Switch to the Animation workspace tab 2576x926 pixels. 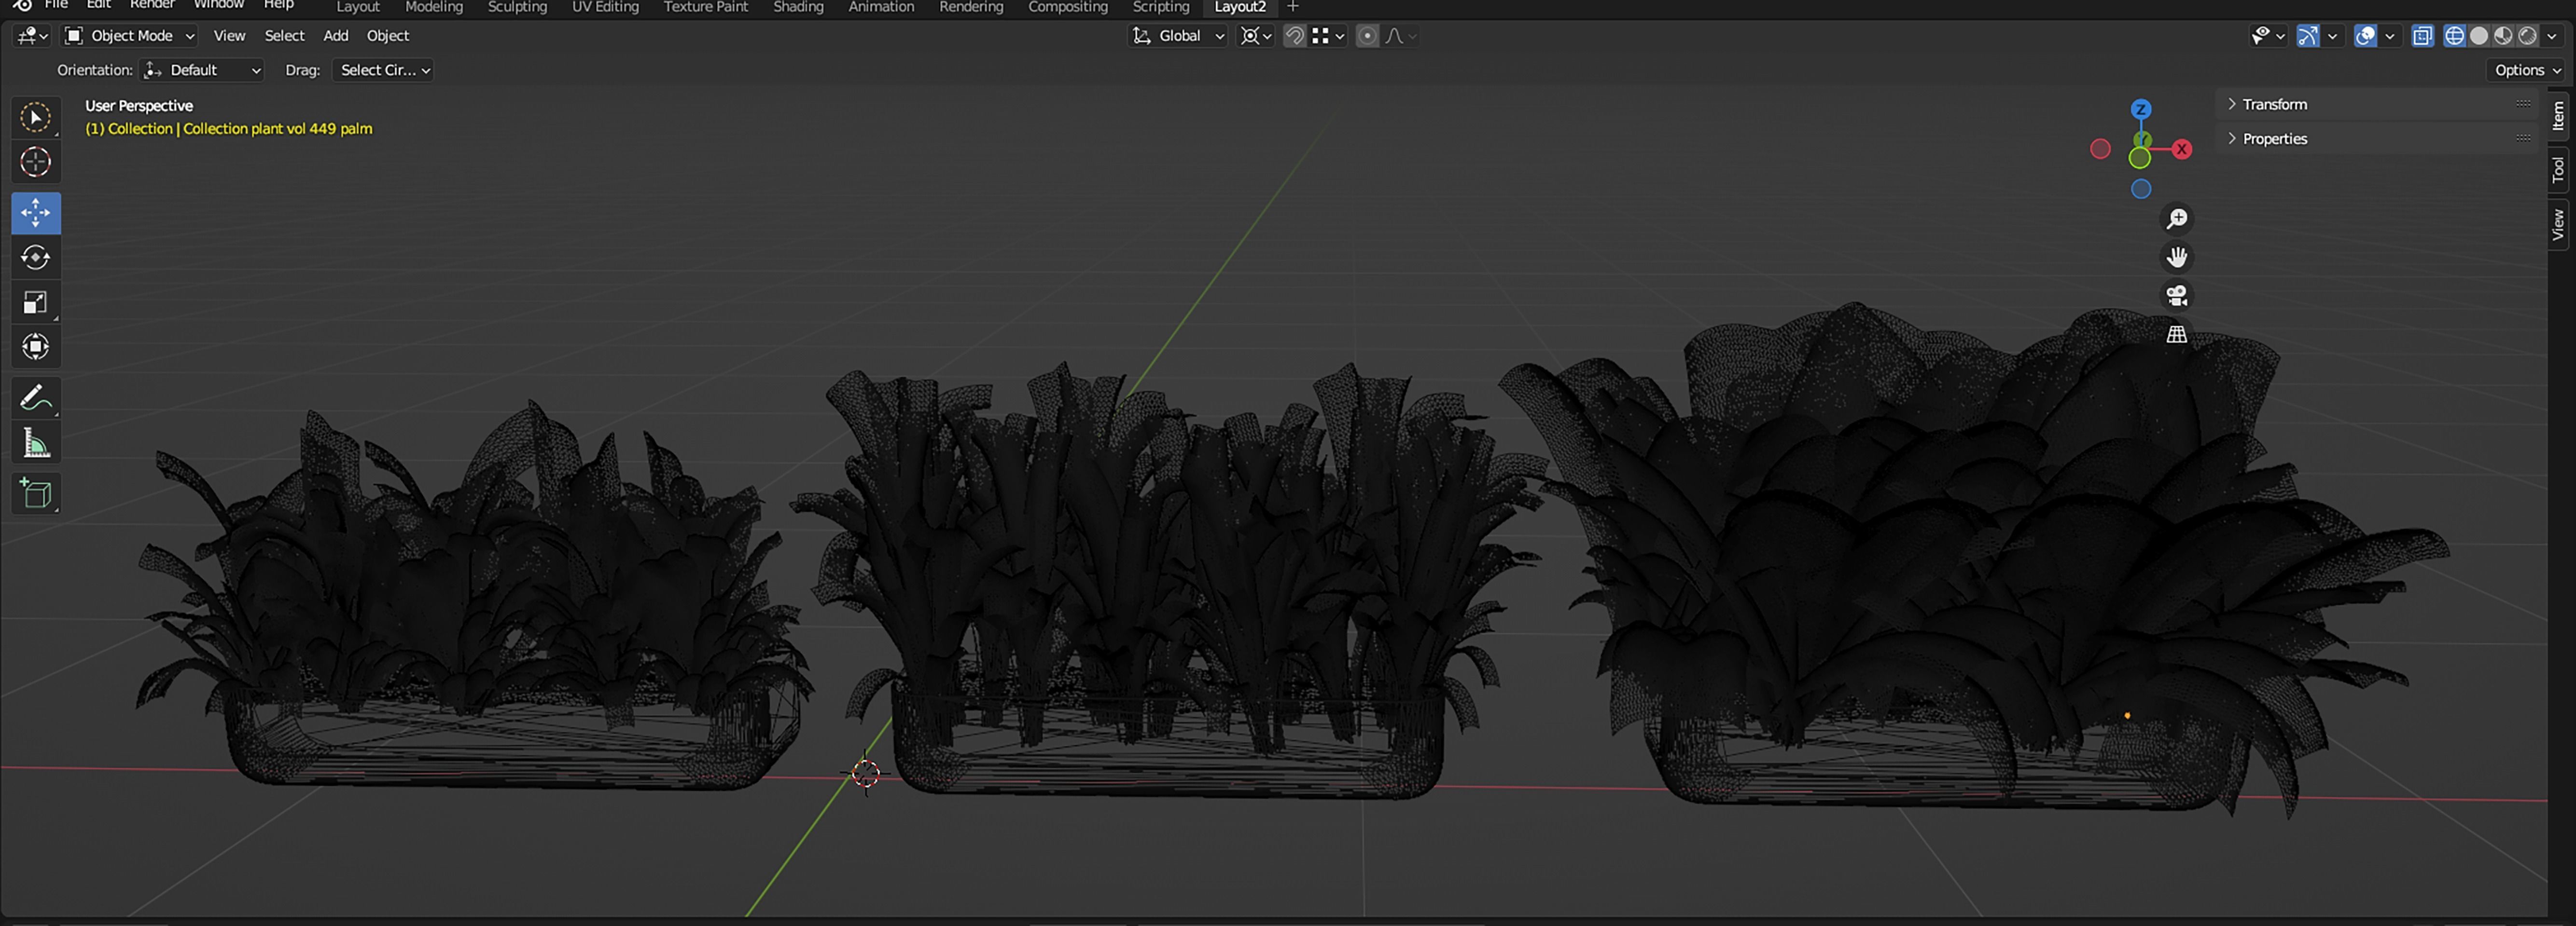click(x=881, y=7)
